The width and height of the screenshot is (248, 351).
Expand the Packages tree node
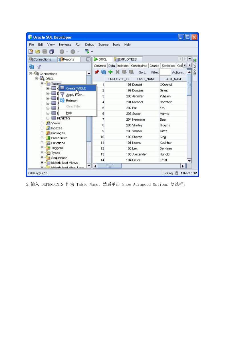(42, 133)
